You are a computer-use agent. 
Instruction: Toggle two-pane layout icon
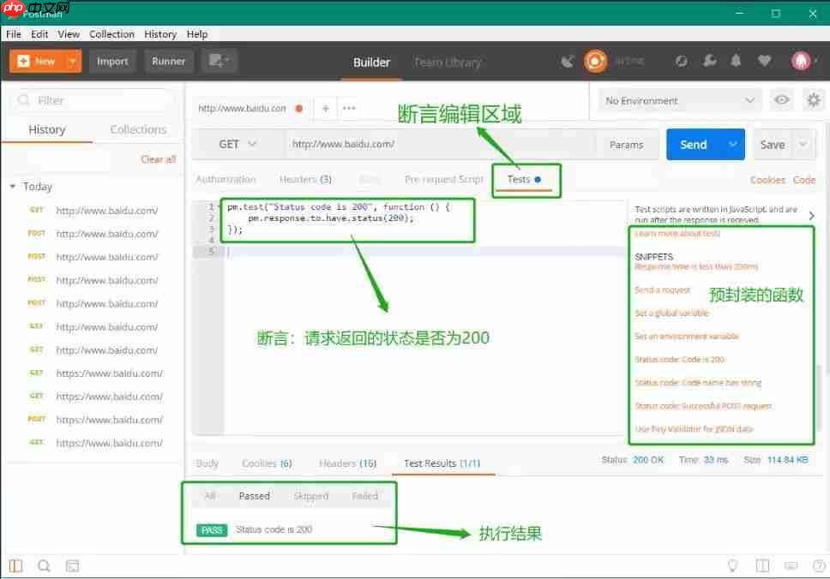(763, 566)
